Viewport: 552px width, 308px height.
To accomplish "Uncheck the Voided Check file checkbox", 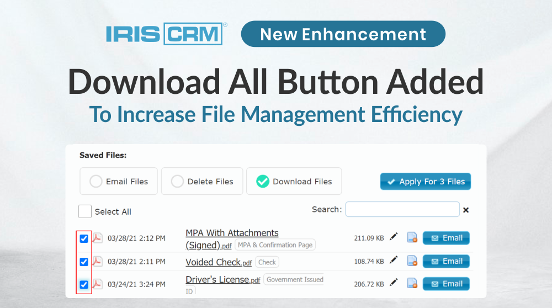I will pos(84,262).
